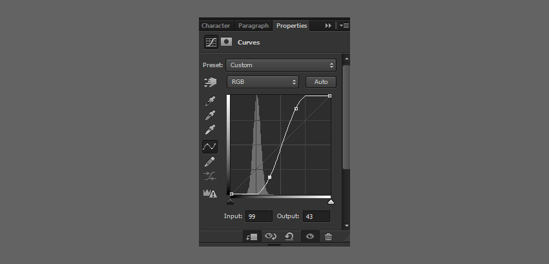Select the Properties tab
549x264 pixels.
click(291, 26)
